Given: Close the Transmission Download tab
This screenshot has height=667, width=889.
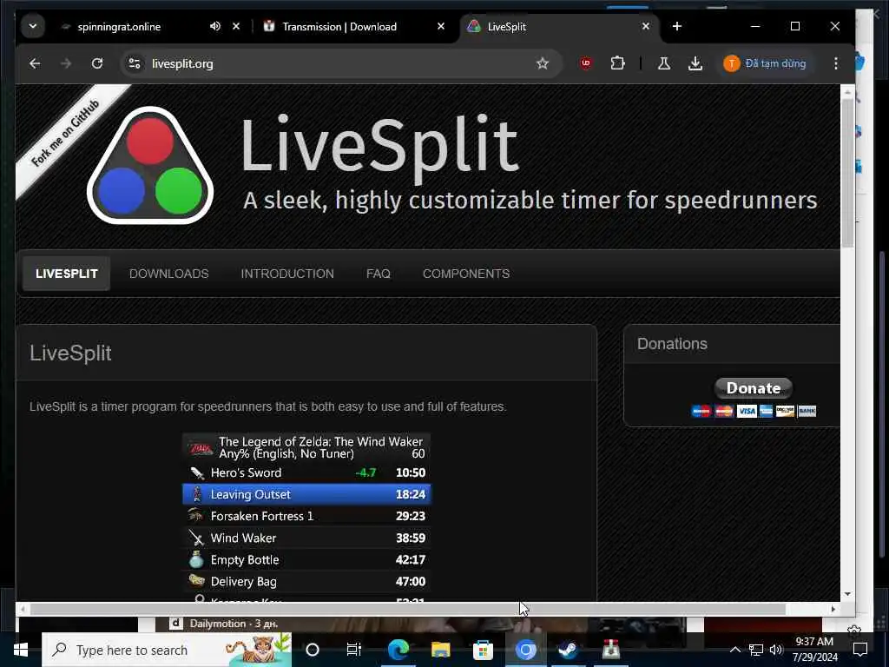Looking at the screenshot, I should click(440, 26).
